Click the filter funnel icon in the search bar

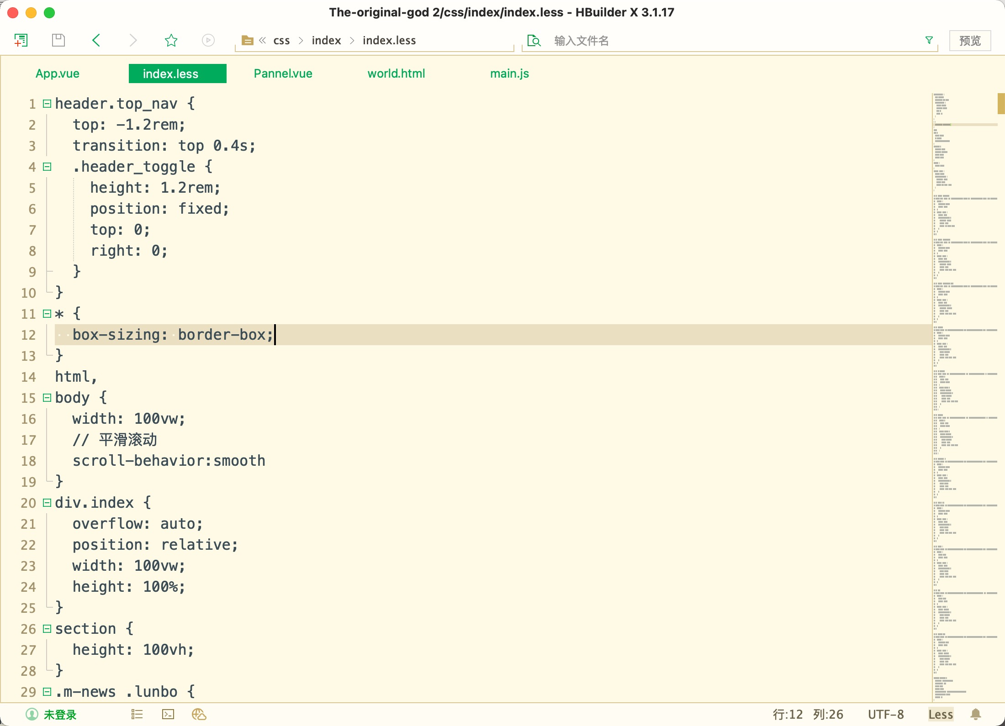pos(929,40)
